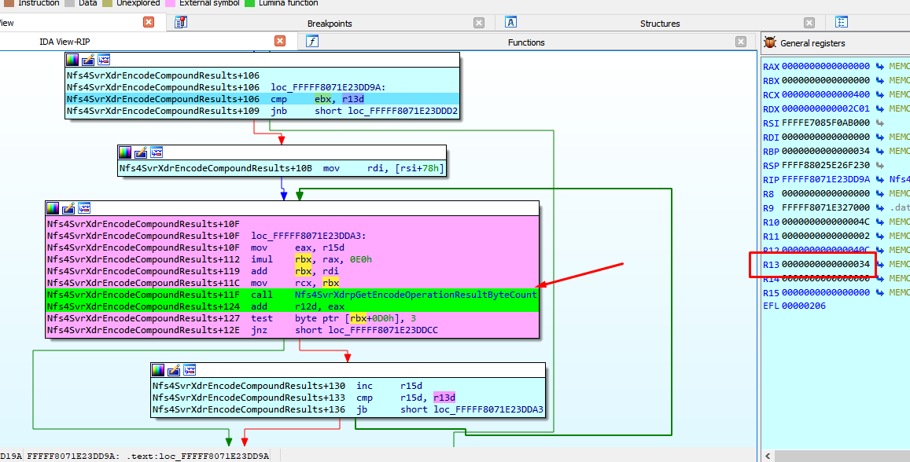Set node color for inc r15d block
The height and width of the screenshot is (462, 910).
(158, 370)
